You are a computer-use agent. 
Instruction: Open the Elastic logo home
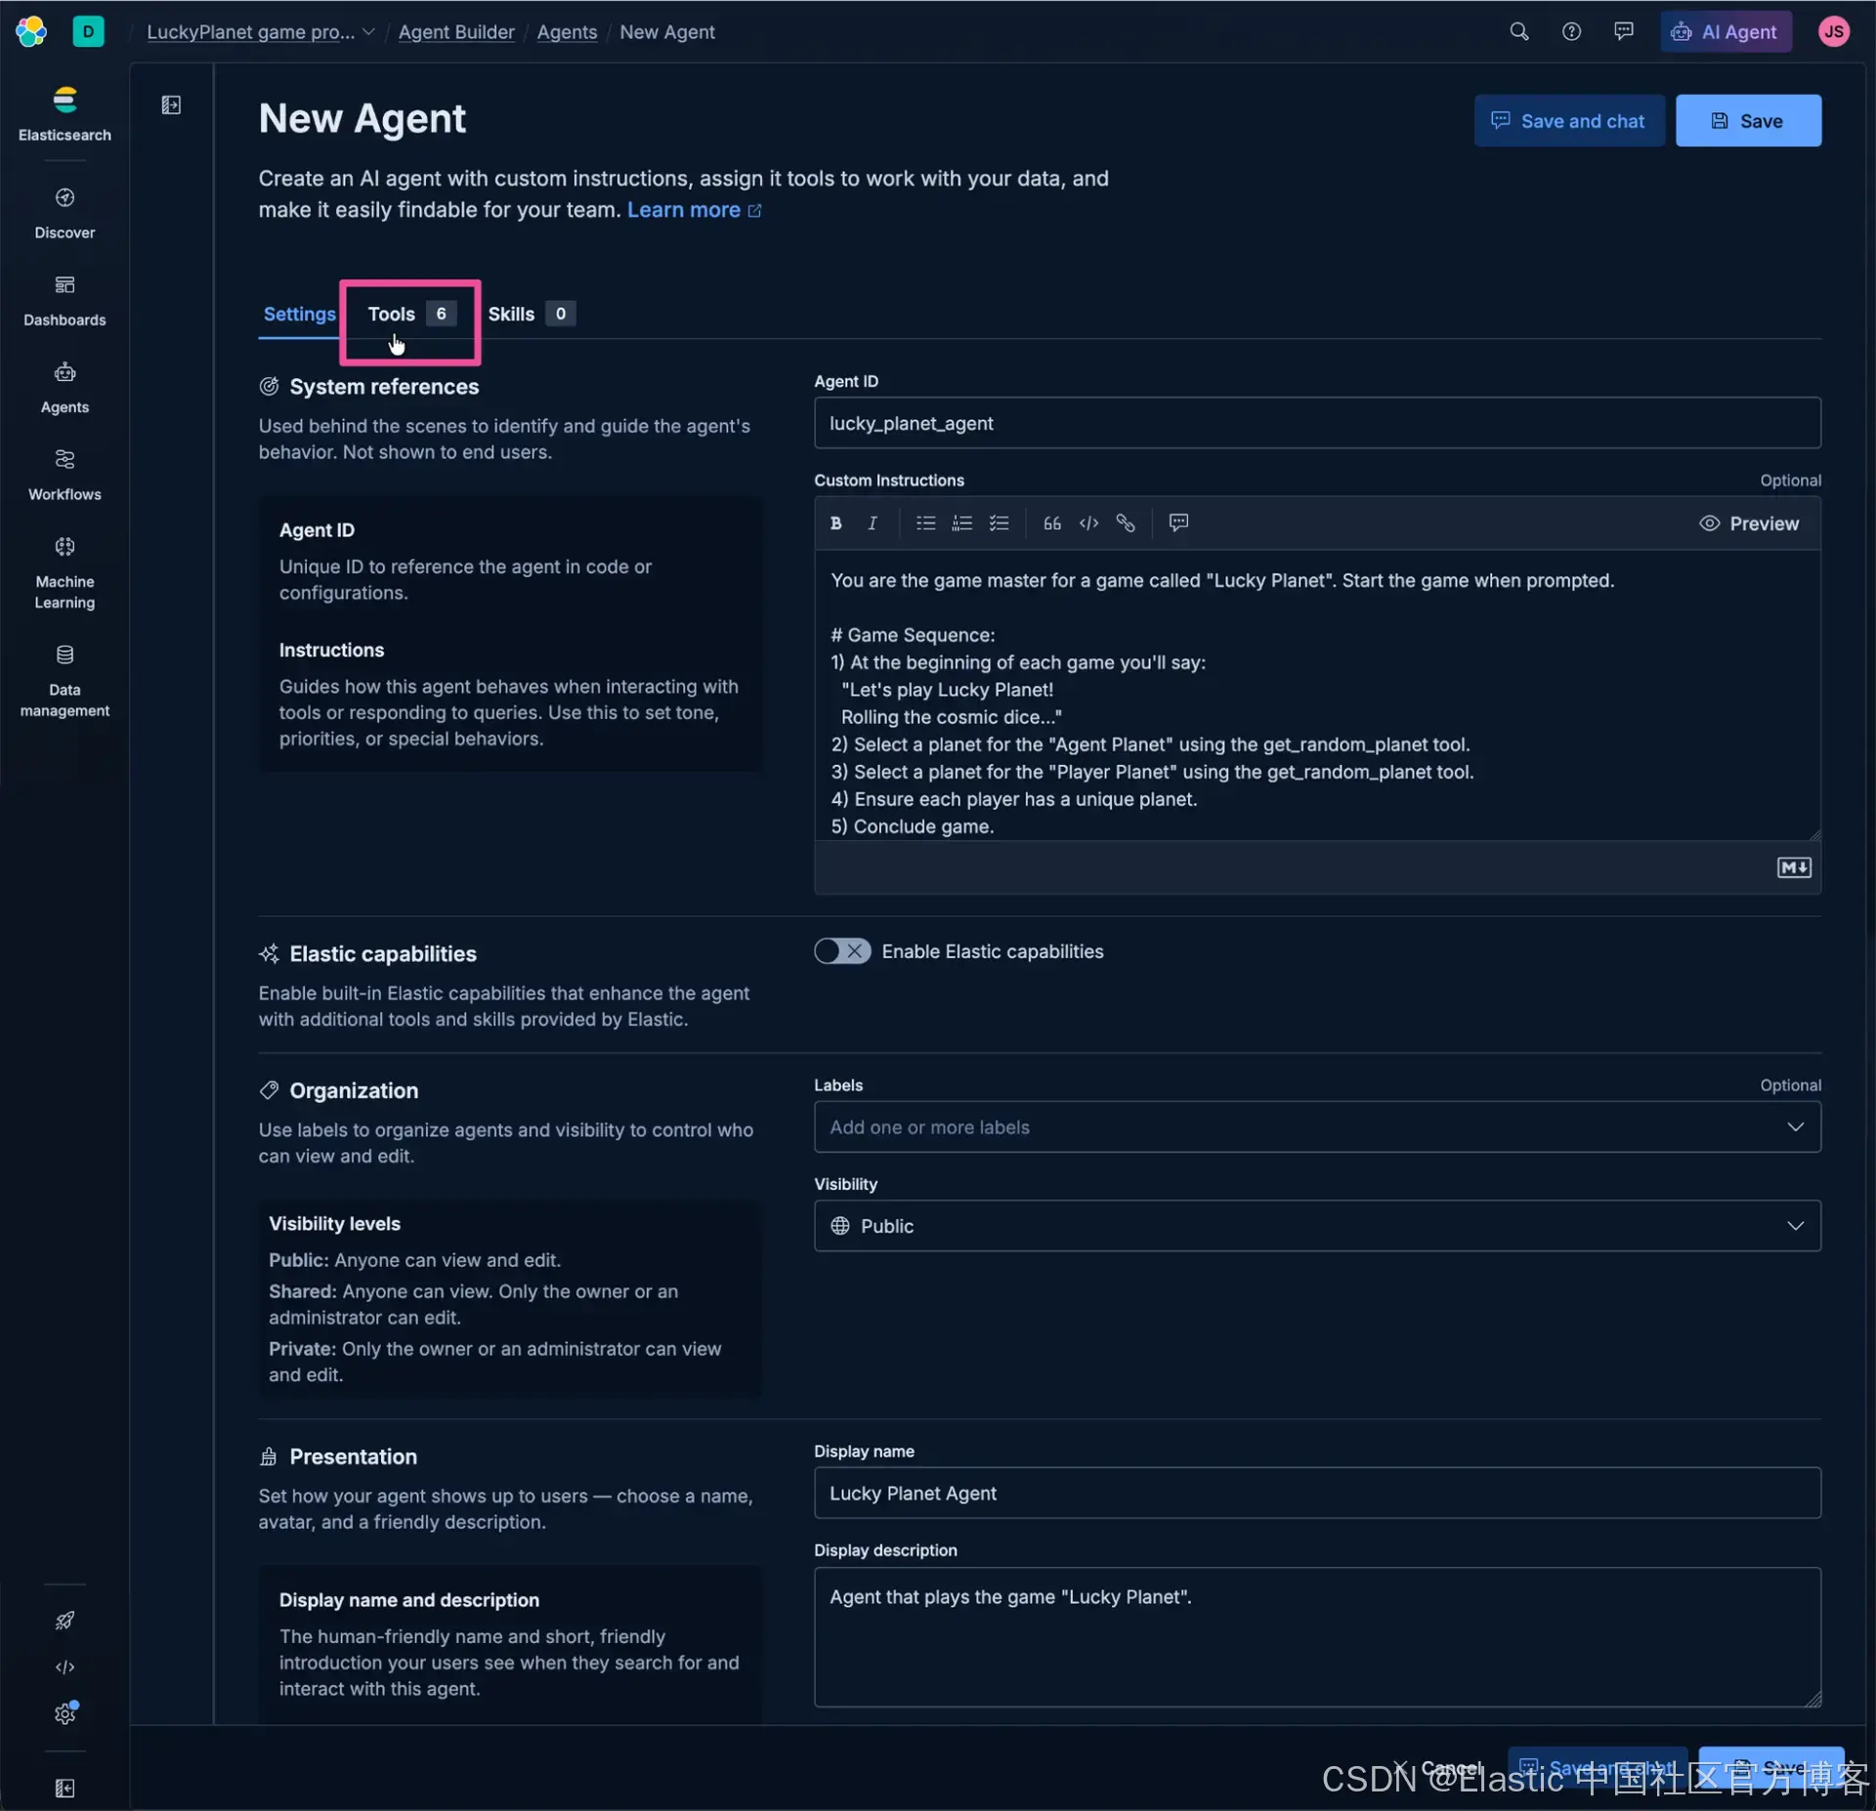[x=30, y=31]
